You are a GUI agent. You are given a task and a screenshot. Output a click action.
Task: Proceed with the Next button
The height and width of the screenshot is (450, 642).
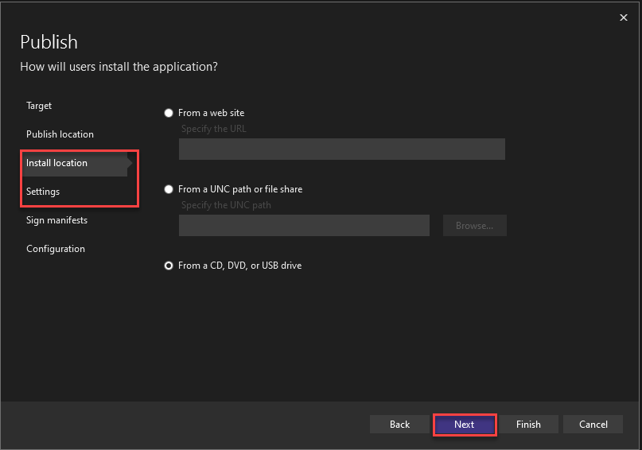(465, 425)
